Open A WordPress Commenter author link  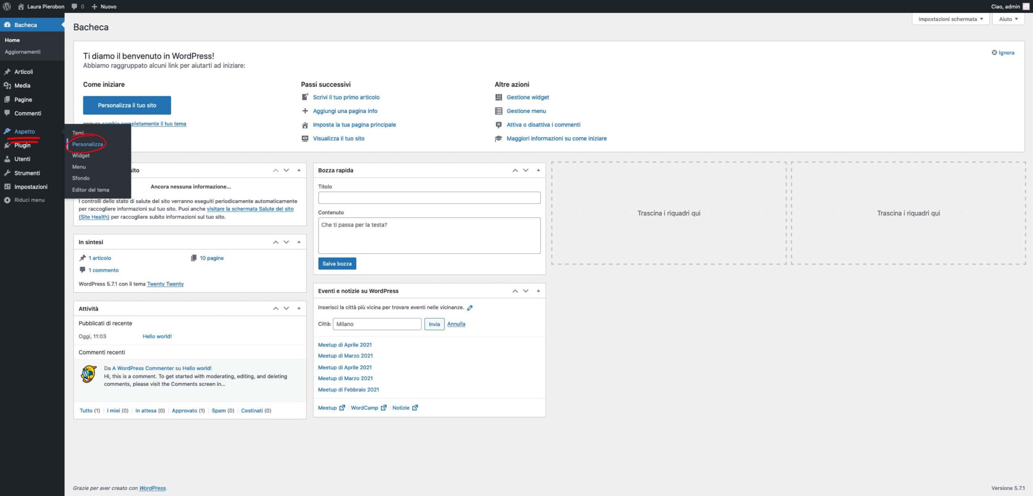click(143, 369)
